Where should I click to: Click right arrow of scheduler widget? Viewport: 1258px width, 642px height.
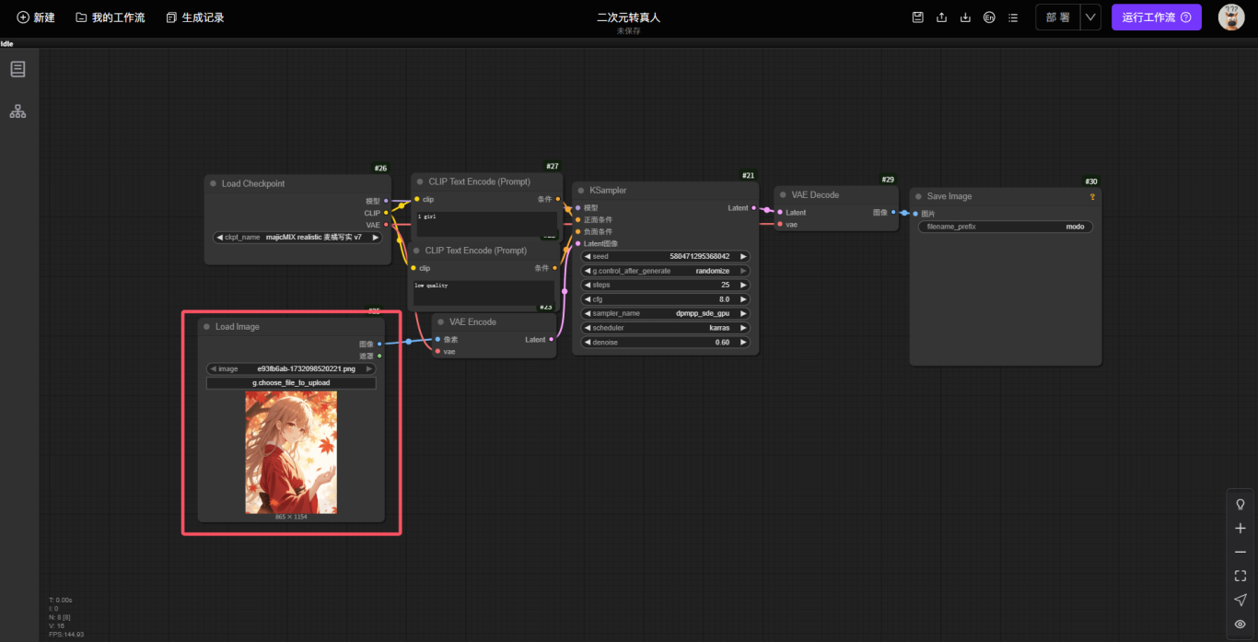pyautogui.click(x=743, y=328)
